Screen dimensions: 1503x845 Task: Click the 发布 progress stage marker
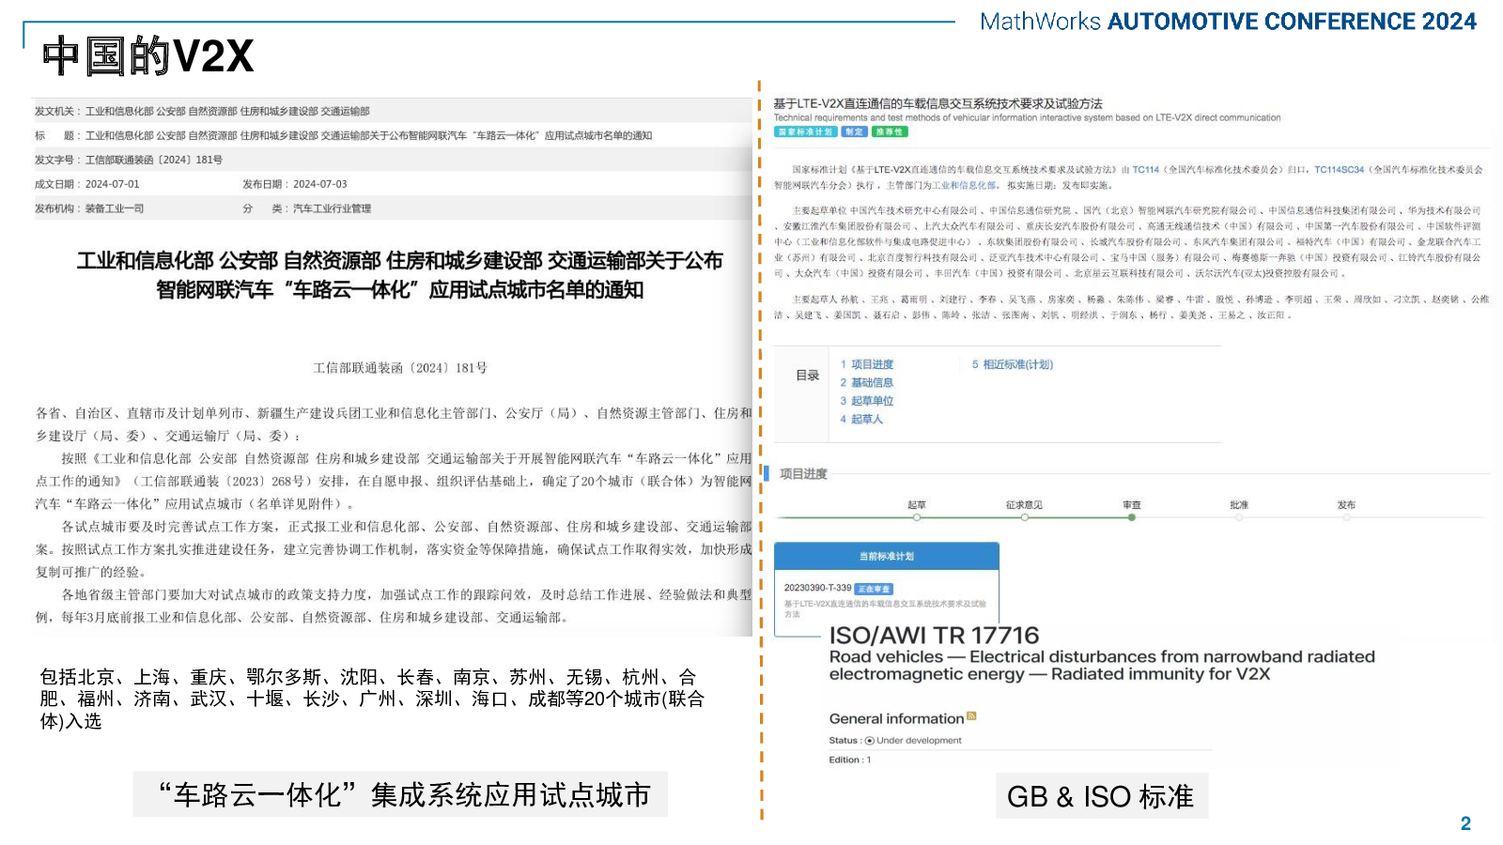click(x=1346, y=516)
